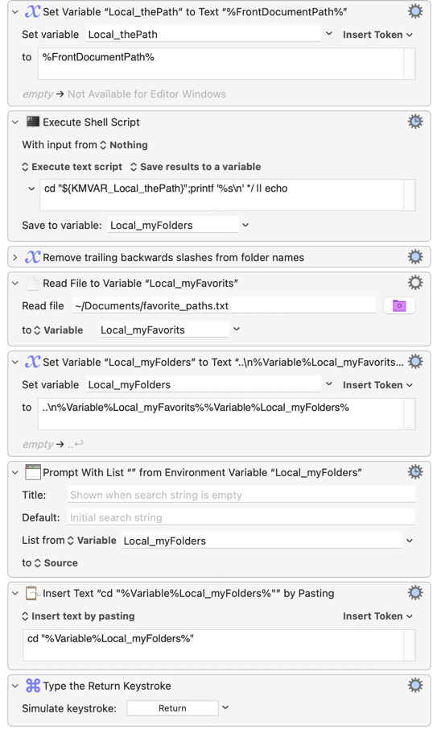
Task: Collapse the Set Variable Local_myFolders action
Action: pyautogui.click(x=14, y=363)
